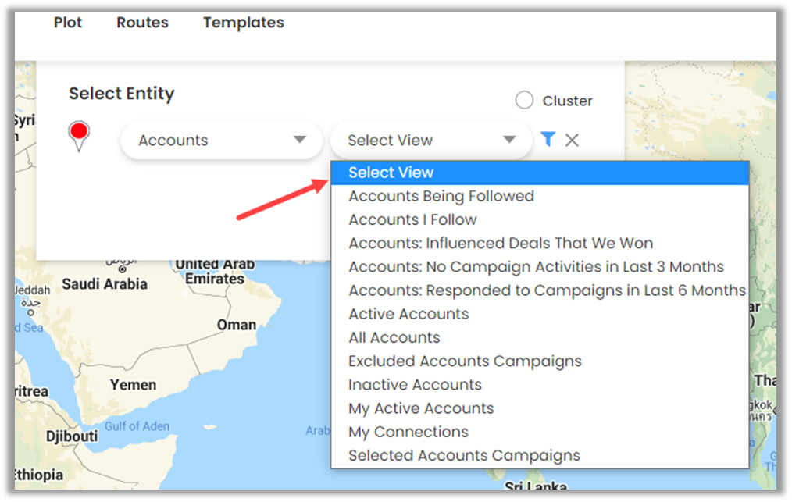Screen dimensions: 792x502
Task: Go to the Templates tab
Action: tap(243, 23)
